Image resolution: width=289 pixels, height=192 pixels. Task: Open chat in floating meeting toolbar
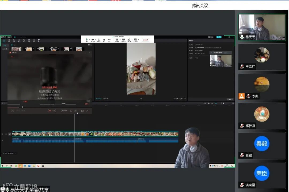coord(104,40)
